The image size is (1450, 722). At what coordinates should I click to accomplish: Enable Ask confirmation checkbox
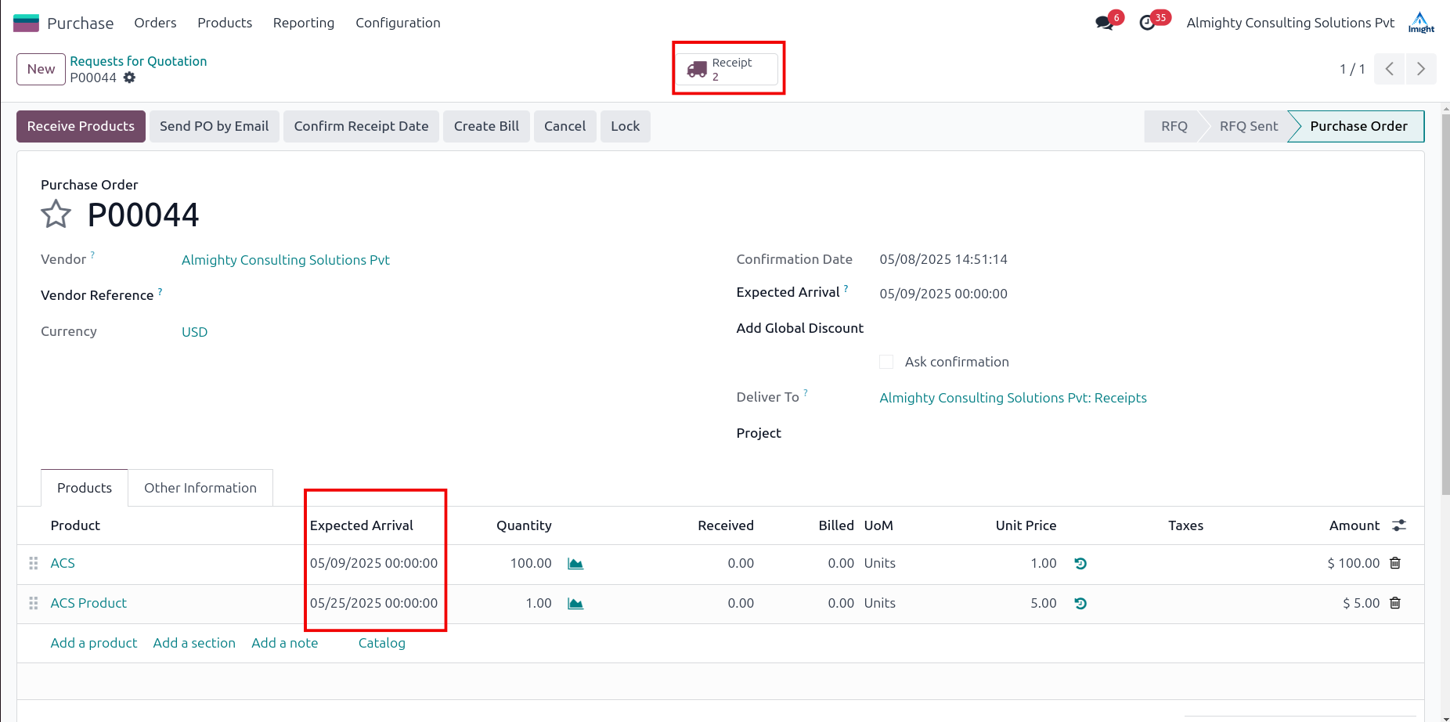point(886,362)
